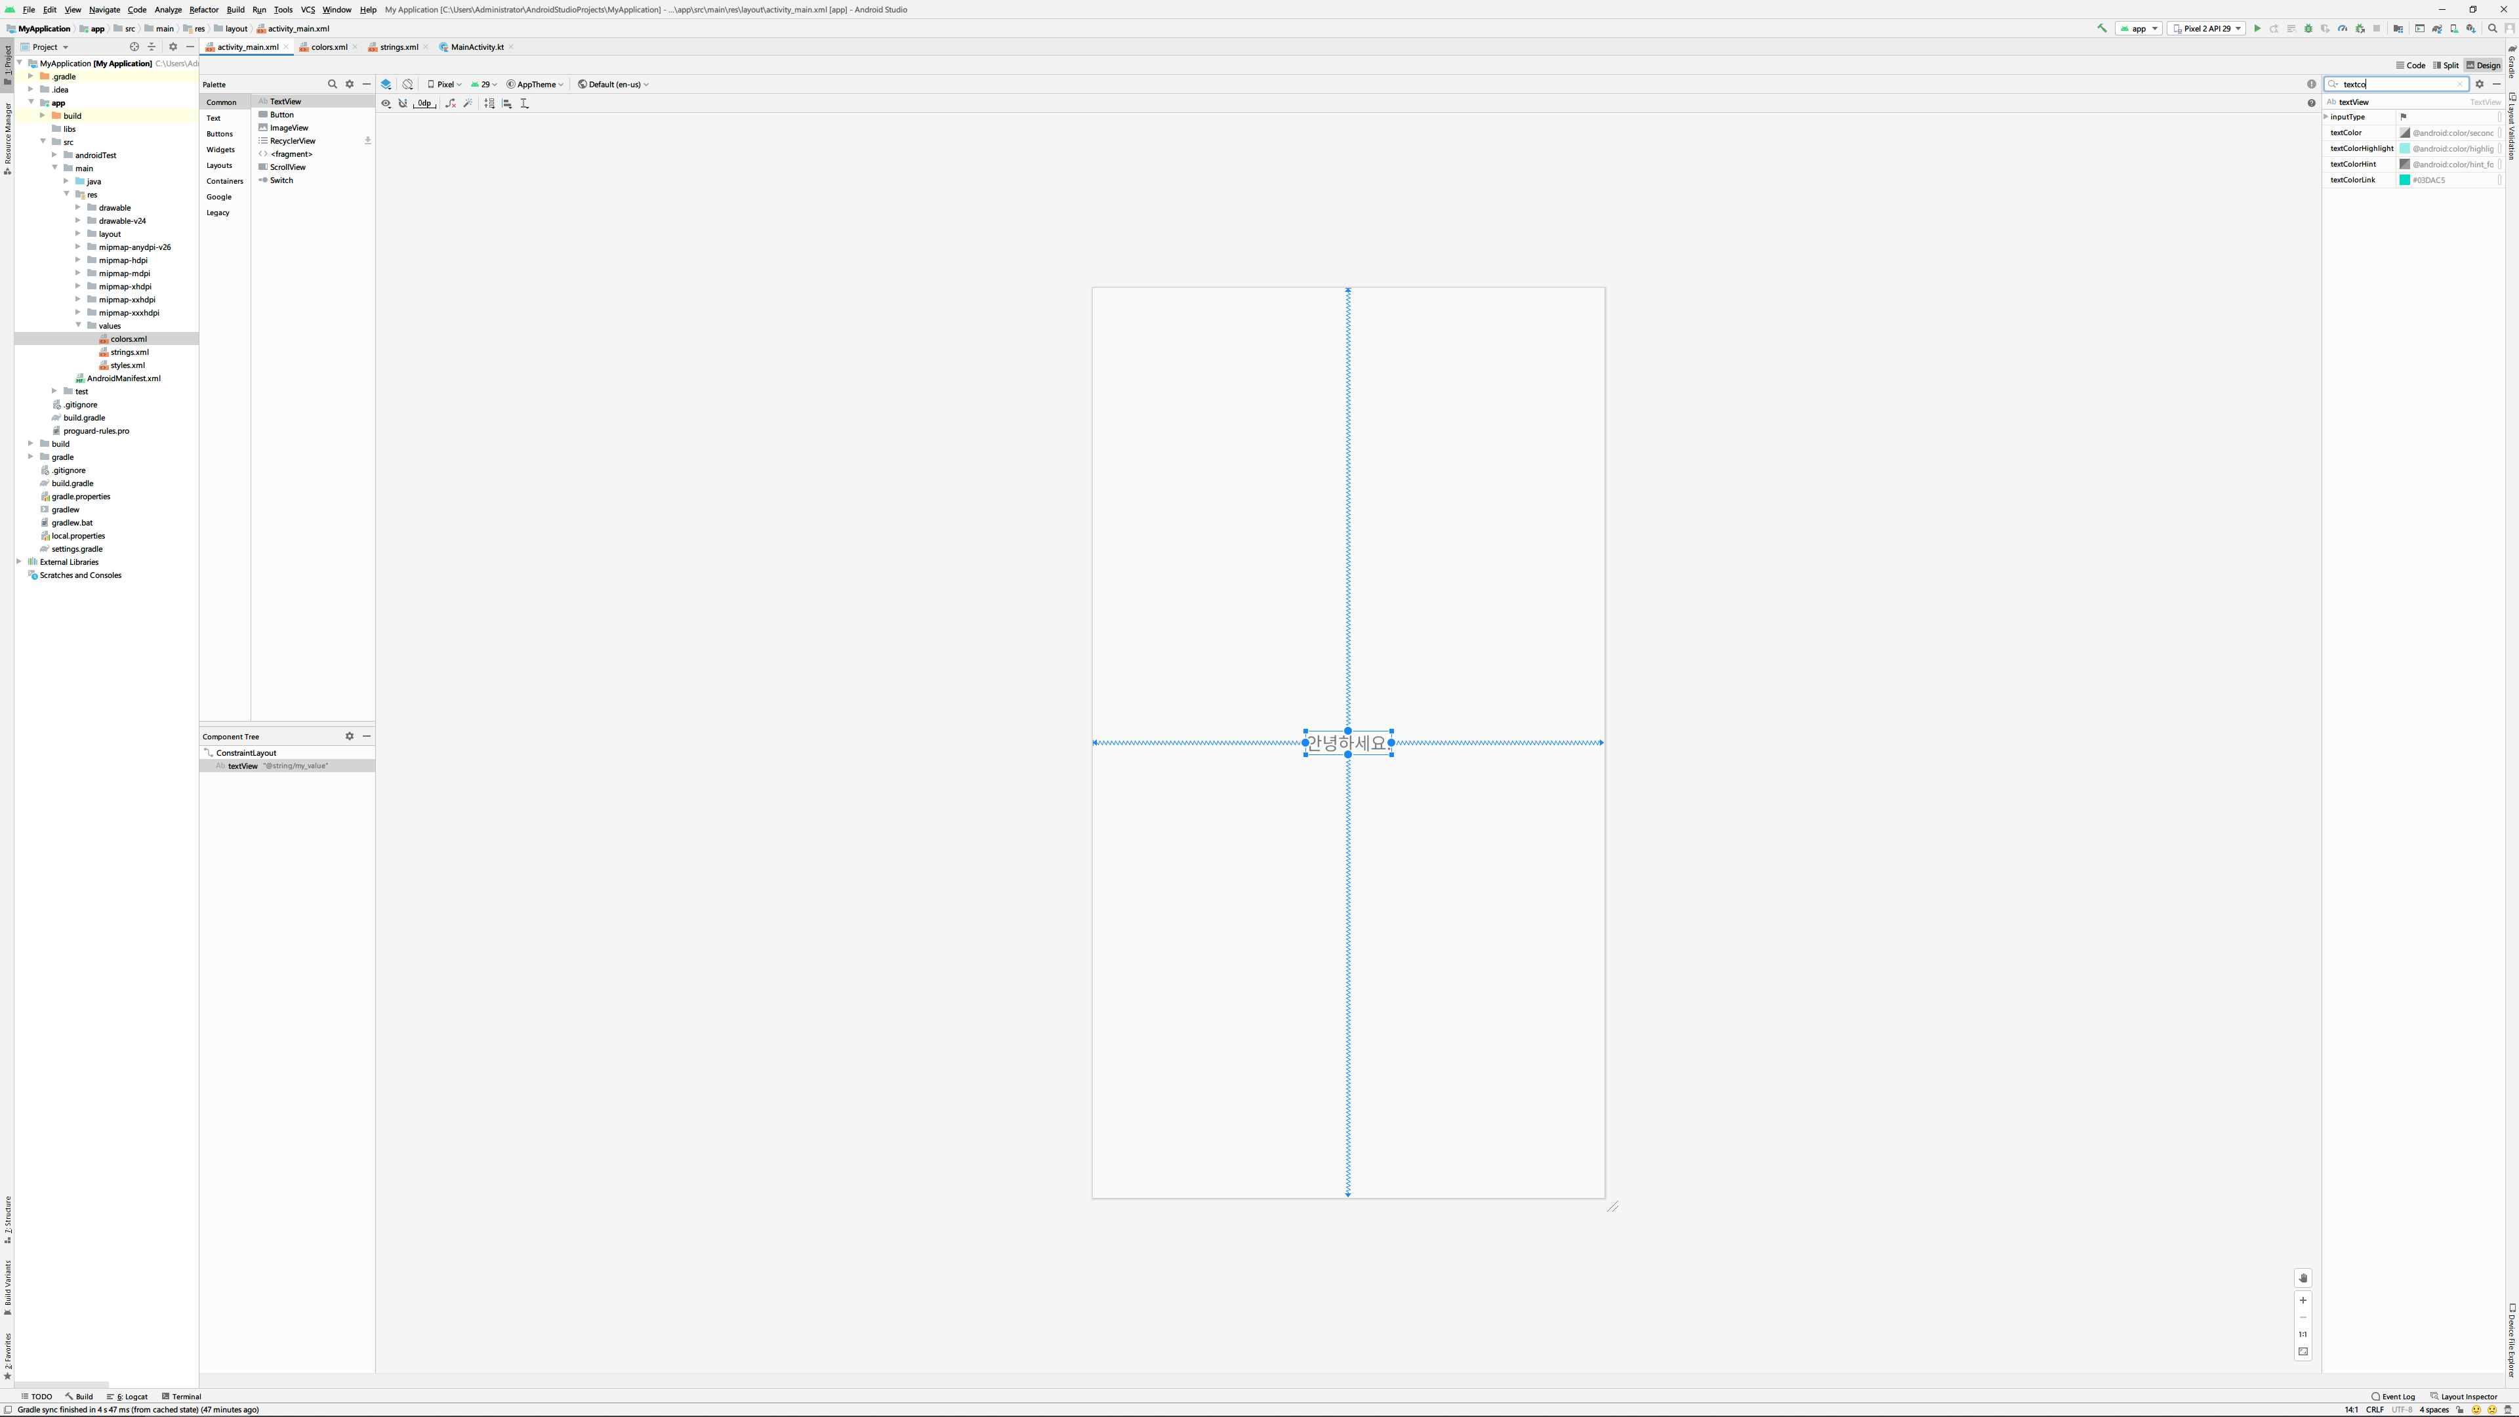Toggle autoconnect to parent magnet icon
Viewport: 2519px width, 1417px height.
click(x=403, y=104)
